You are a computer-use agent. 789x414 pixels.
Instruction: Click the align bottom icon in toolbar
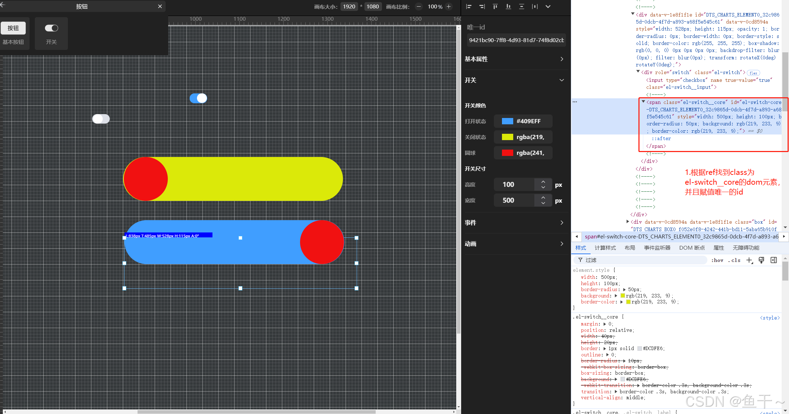tap(508, 6)
